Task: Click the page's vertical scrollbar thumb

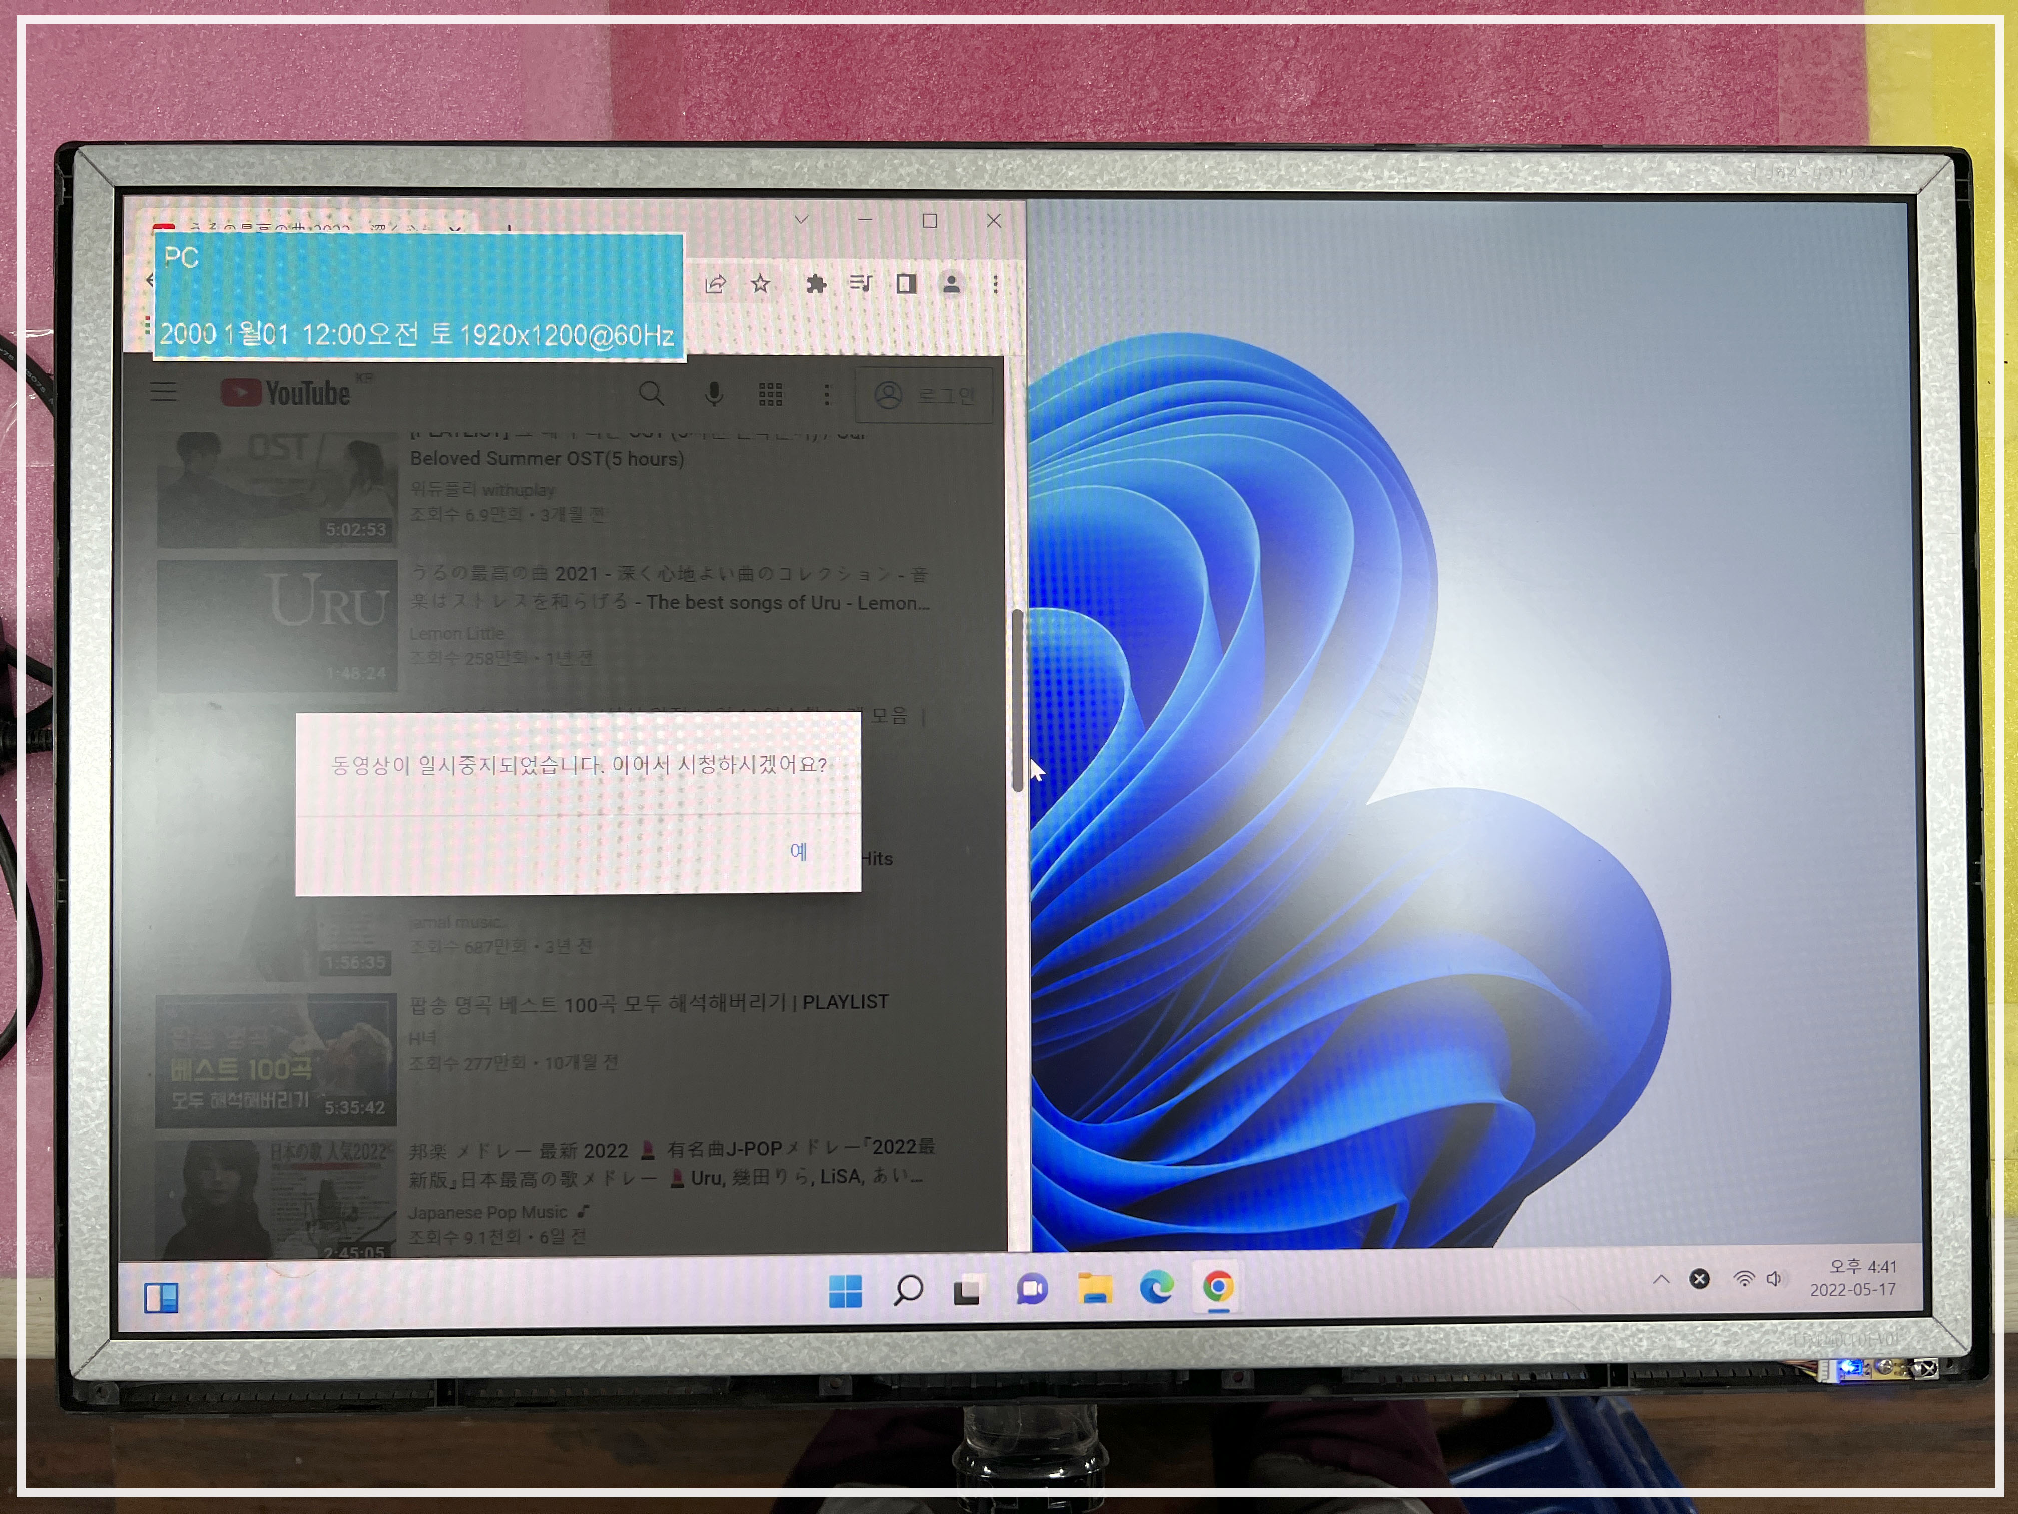Action: pos(1017,698)
